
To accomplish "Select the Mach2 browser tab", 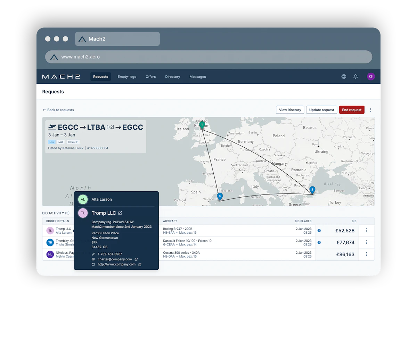I will (117, 39).
